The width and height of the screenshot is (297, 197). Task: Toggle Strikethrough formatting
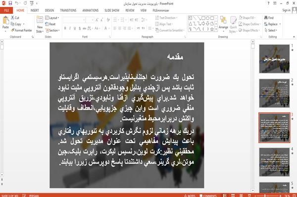84,28
